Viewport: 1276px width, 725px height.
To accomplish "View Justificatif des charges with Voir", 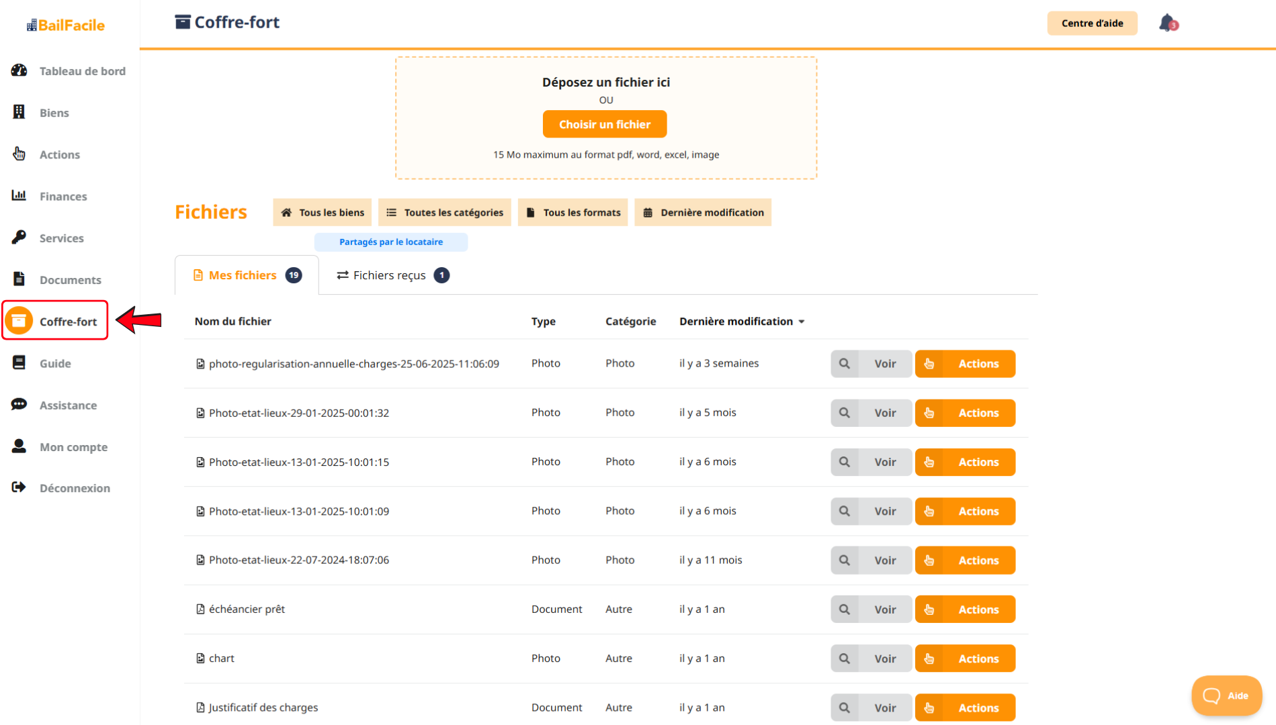I will [x=871, y=708].
